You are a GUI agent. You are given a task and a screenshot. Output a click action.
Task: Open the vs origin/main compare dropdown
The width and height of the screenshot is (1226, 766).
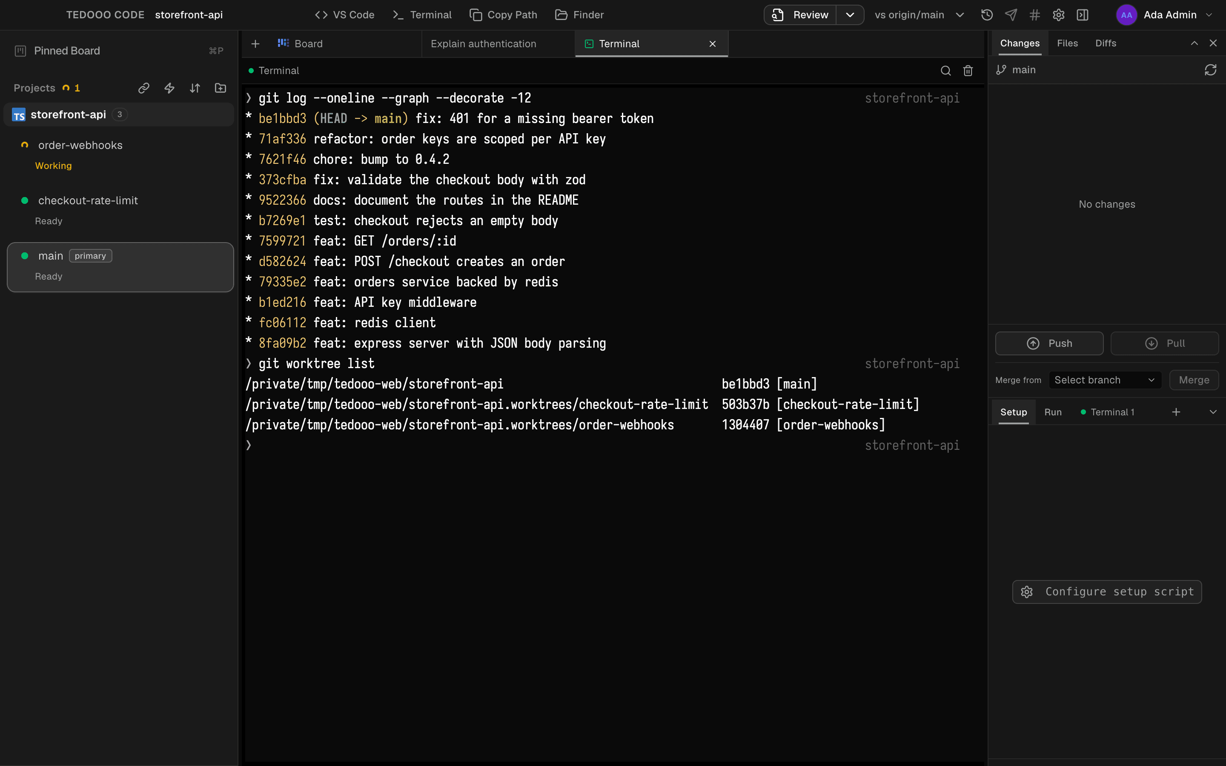pos(919,15)
